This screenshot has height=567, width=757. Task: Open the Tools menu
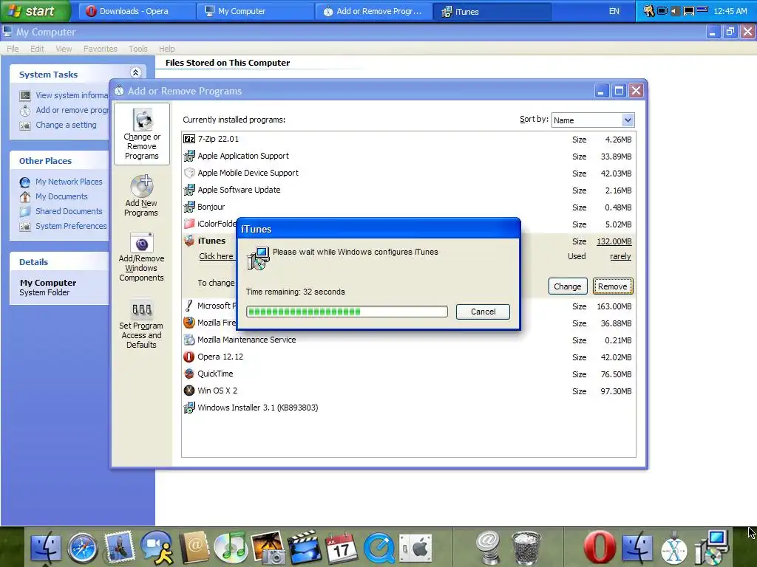click(138, 49)
